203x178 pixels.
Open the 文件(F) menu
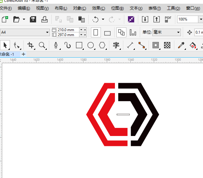(x=6, y=8)
